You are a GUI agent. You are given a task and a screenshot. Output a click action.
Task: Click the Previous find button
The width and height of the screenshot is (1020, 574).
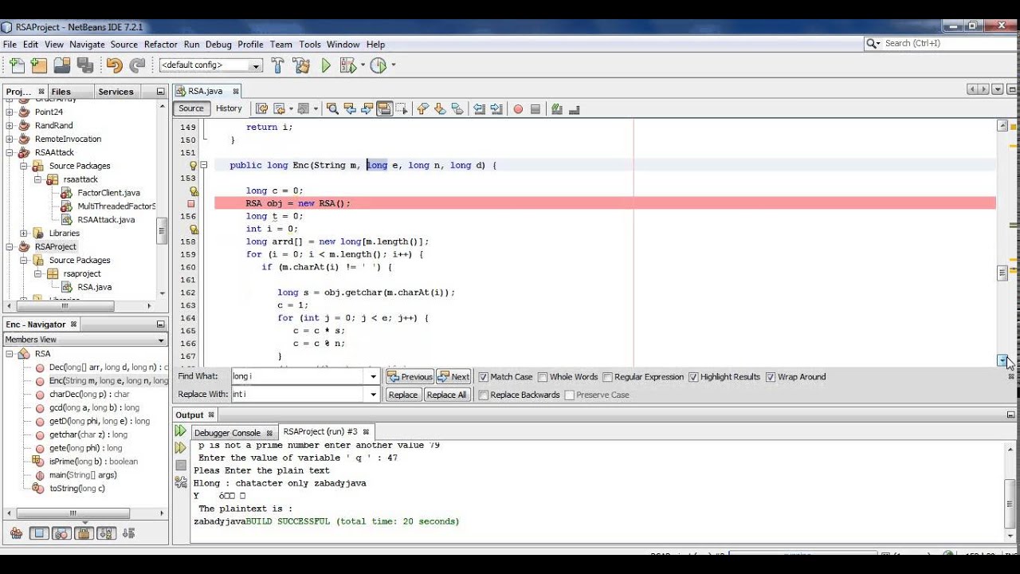410,377
